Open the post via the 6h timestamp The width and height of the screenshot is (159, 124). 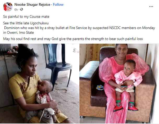[x=16, y=10]
